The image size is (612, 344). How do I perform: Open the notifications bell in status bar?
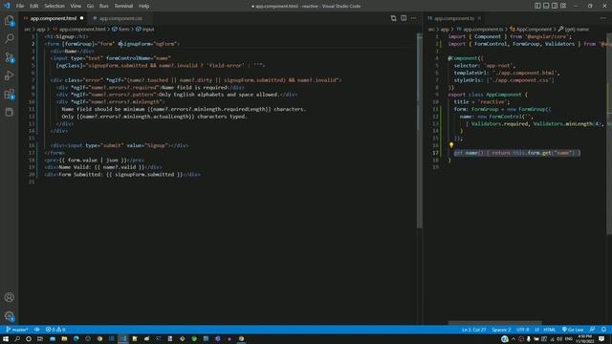click(x=603, y=330)
